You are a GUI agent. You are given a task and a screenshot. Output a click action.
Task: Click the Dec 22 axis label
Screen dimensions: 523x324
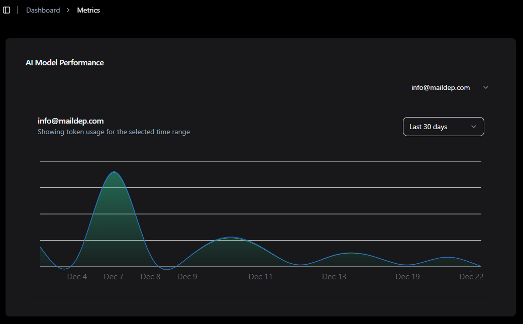[471, 277]
